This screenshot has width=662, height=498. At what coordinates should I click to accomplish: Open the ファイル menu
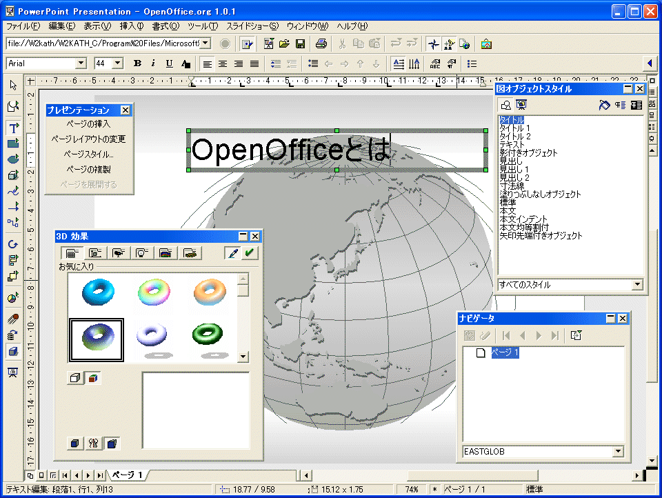click(x=23, y=26)
